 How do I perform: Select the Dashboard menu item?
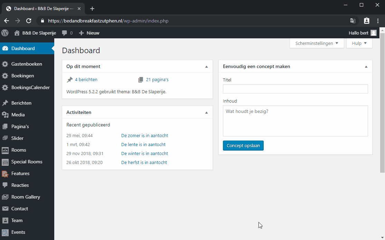coord(27,48)
